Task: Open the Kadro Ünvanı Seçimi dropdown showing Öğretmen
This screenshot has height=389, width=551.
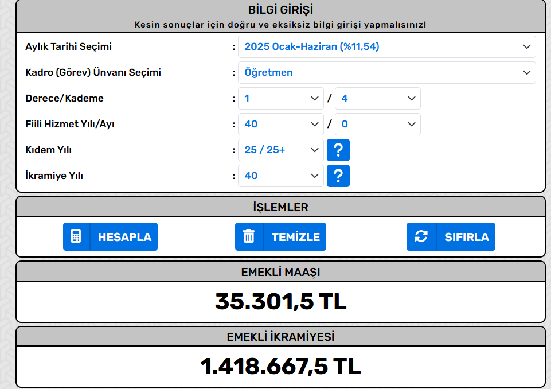Action: coord(386,72)
